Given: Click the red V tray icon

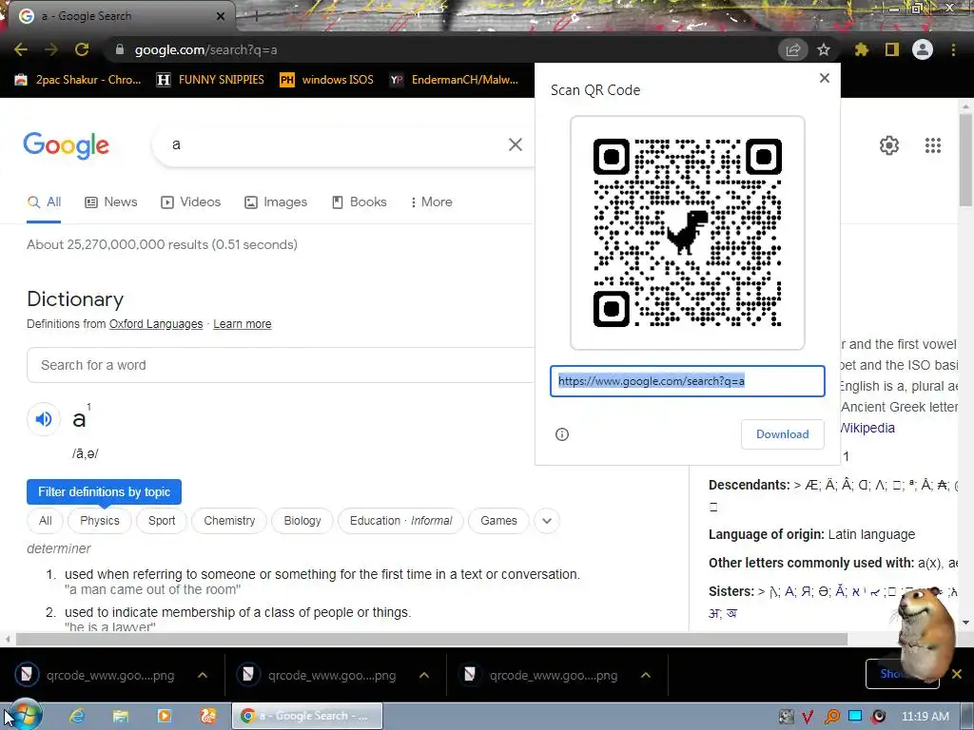Looking at the screenshot, I should (x=808, y=717).
